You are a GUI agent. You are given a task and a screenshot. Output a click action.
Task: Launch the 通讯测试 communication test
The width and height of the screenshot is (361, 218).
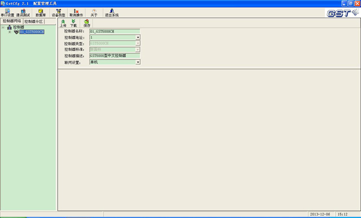[x=23, y=13]
